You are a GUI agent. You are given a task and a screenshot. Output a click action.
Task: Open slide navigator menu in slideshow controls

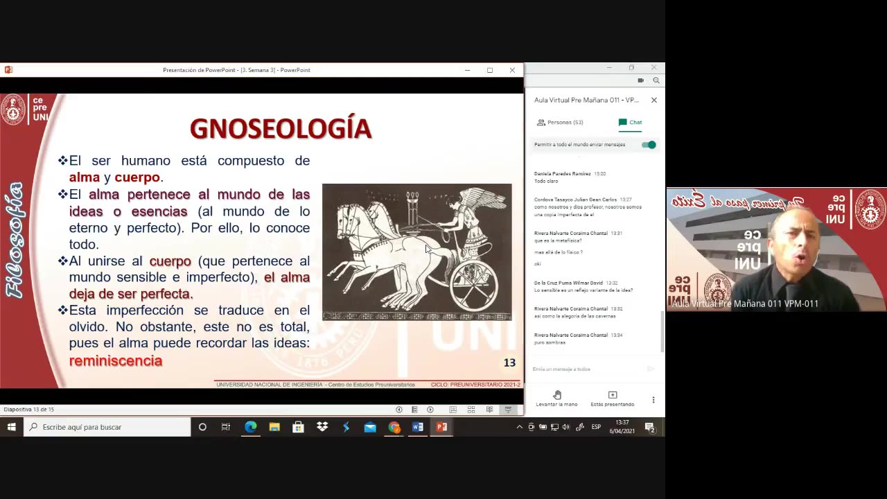tap(414, 410)
